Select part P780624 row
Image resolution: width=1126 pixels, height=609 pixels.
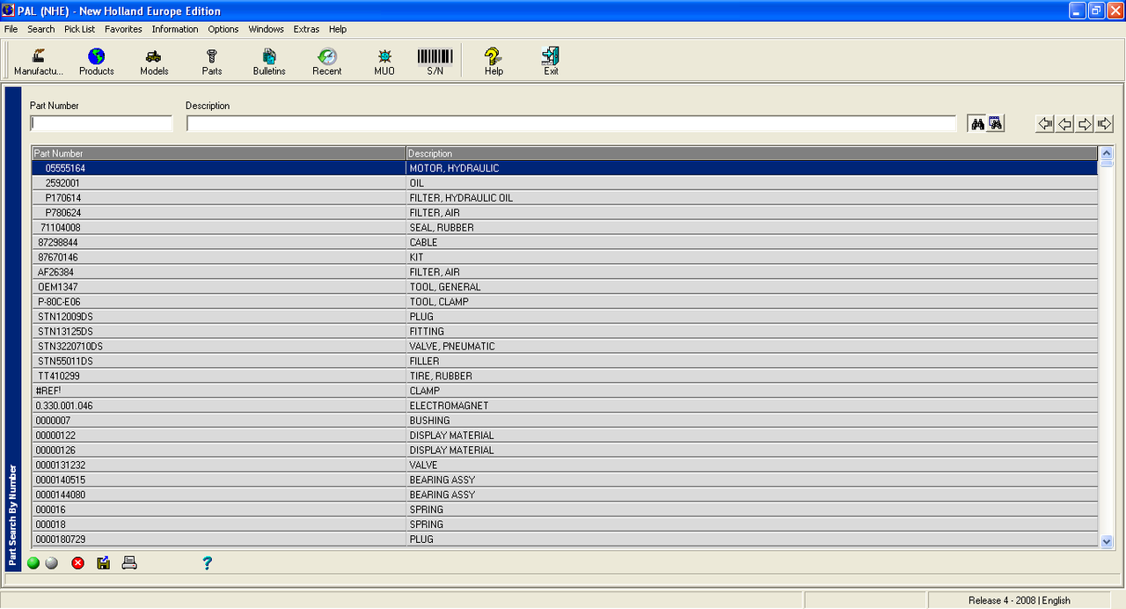565,213
